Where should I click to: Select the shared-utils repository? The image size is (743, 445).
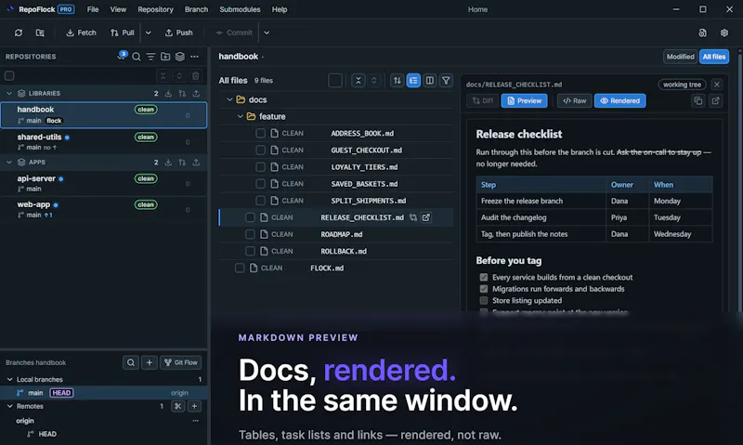point(104,142)
